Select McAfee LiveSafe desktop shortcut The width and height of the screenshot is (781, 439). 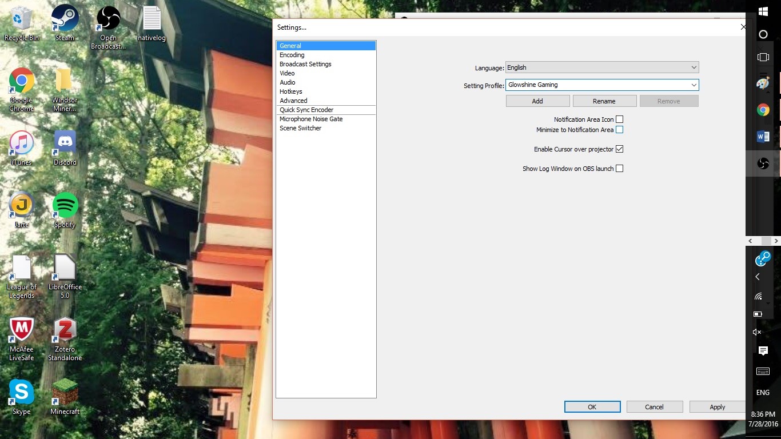click(x=22, y=339)
